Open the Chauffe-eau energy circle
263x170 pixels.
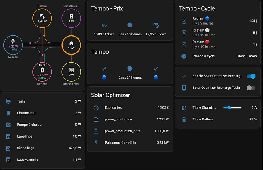coord(71,18)
